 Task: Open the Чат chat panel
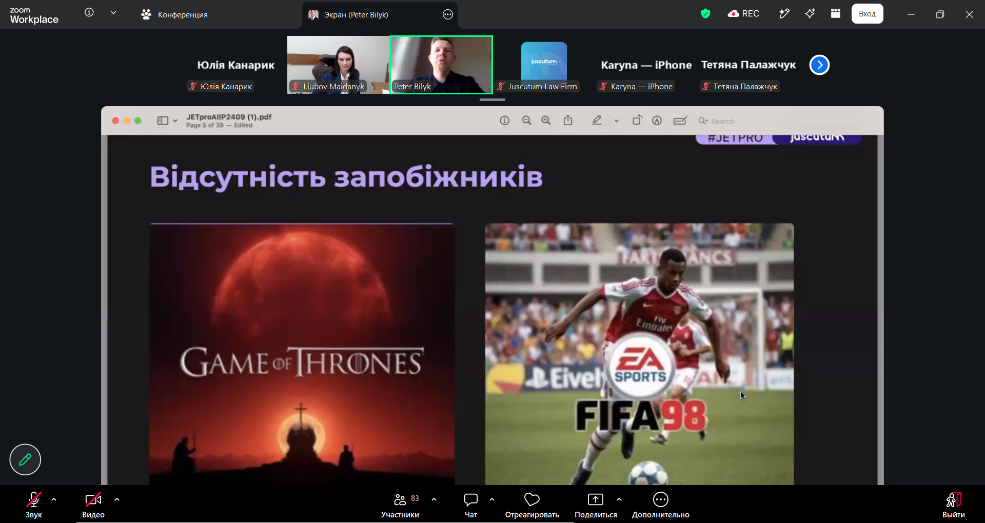[471, 505]
